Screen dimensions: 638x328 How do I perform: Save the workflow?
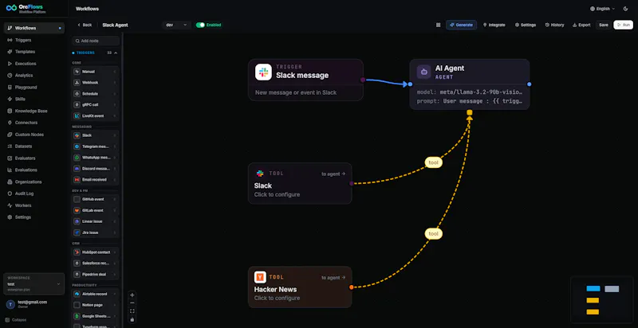(604, 25)
